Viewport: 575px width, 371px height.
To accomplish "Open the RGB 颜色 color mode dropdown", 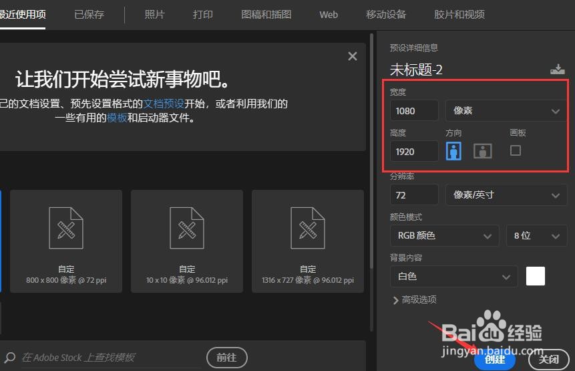I will [x=445, y=235].
